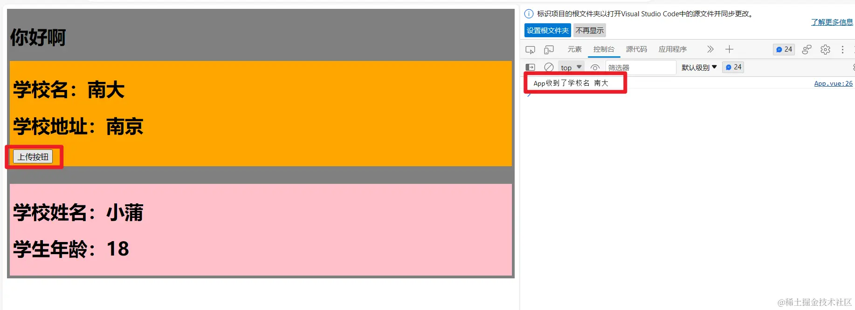The image size is (855, 310).
Task: Open the 了解更多信息 link
Action: (x=832, y=22)
